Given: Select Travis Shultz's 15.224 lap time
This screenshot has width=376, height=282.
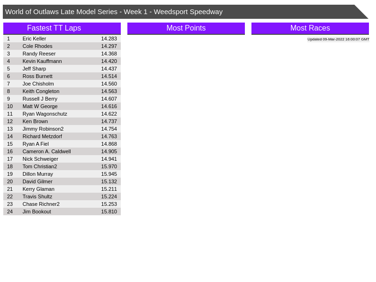Looking at the screenshot, I should click(x=109, y=196).
